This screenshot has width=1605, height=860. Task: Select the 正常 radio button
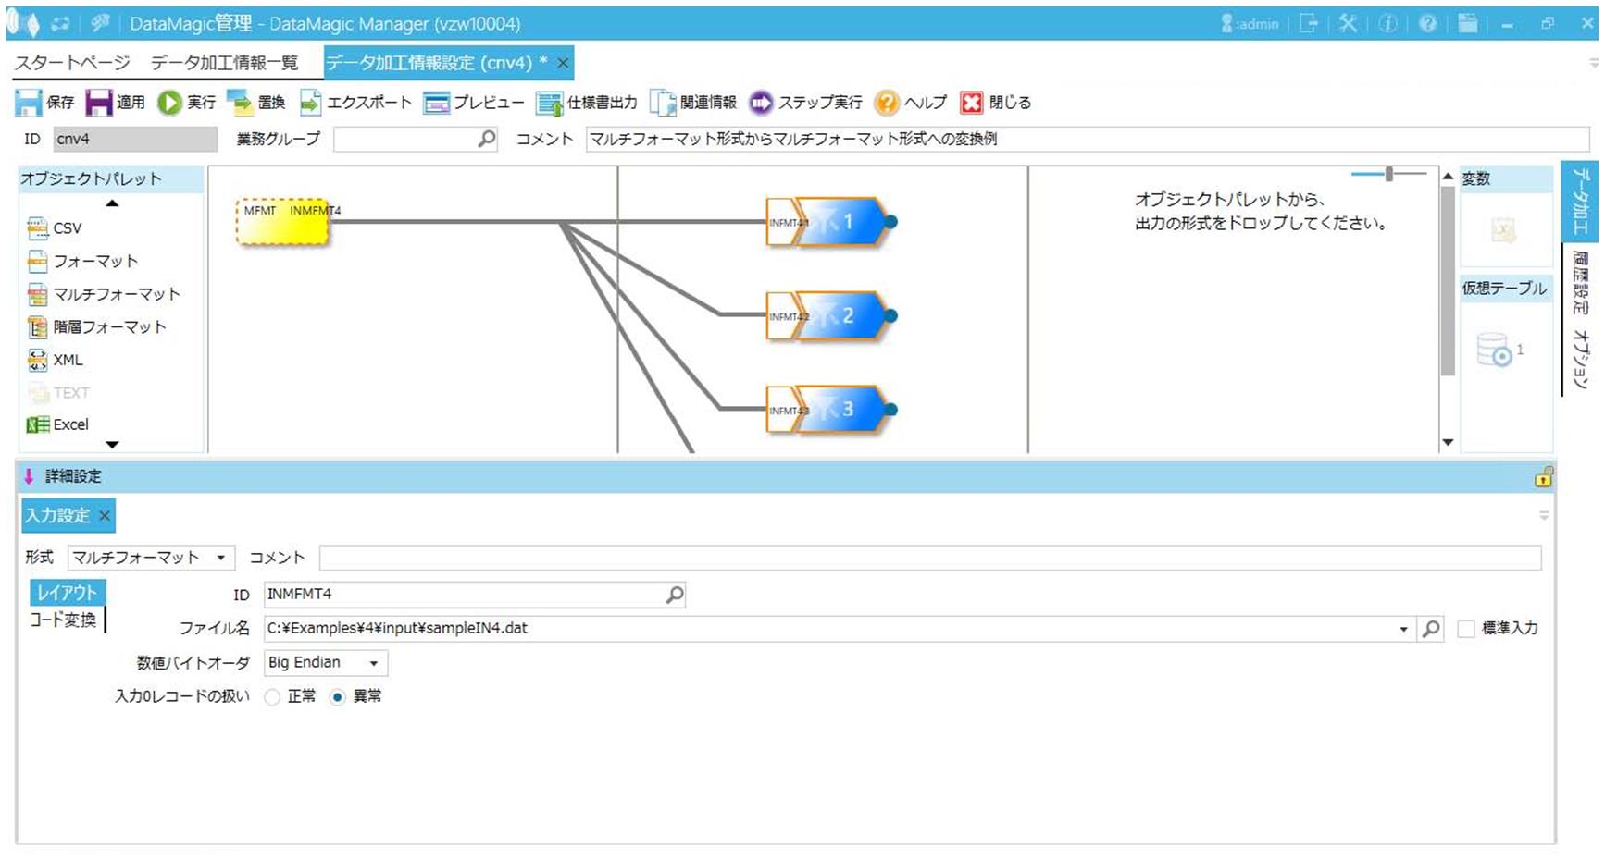(x=272, y=697)
